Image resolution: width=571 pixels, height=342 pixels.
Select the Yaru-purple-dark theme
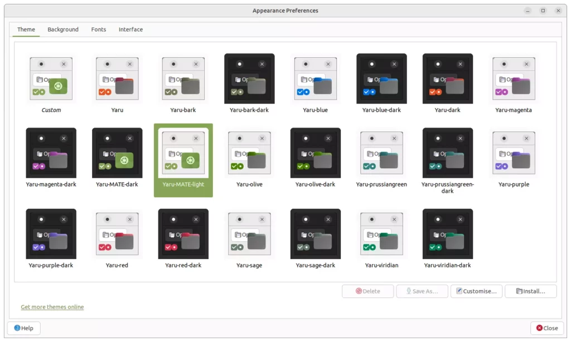[51, 234]
